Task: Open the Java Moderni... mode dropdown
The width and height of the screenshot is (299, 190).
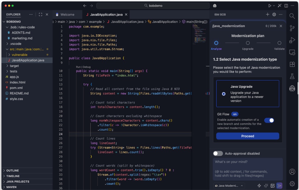Action: 229,186
